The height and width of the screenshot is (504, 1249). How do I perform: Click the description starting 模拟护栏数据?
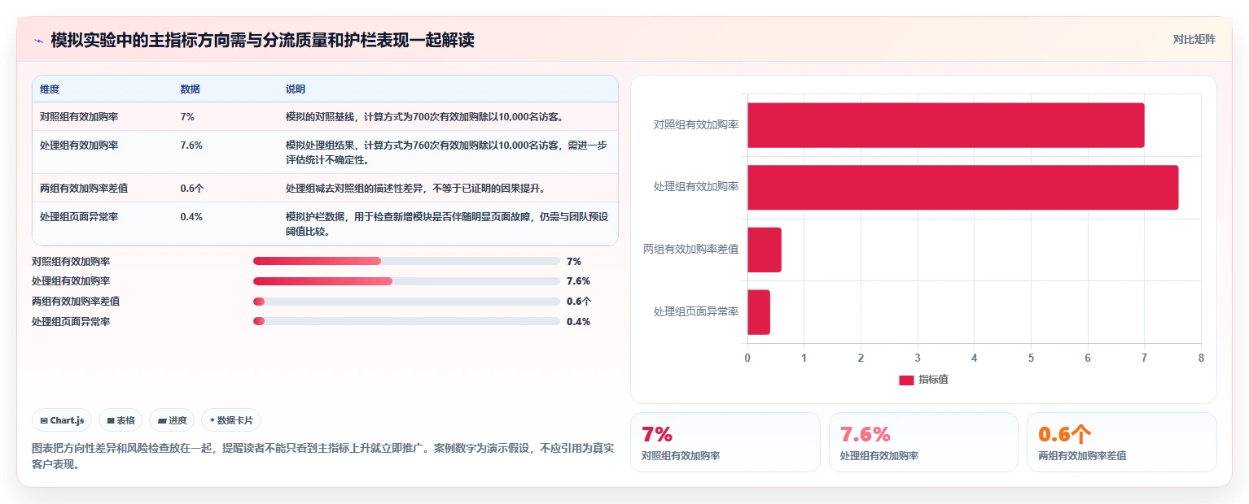click(x=447, y=224)
